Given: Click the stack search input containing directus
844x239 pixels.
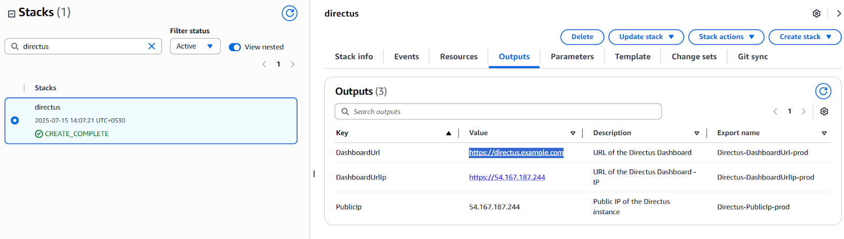Looking at the screenshot, I should click(83, 46).
